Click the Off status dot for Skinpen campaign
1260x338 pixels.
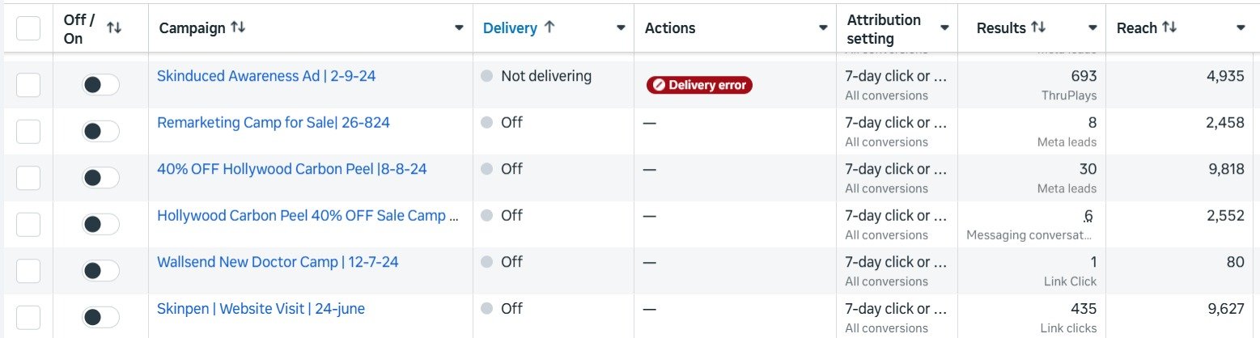click(486, 309)
